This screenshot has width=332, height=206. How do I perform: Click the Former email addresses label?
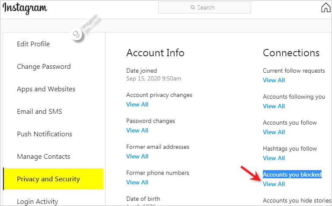157,147
